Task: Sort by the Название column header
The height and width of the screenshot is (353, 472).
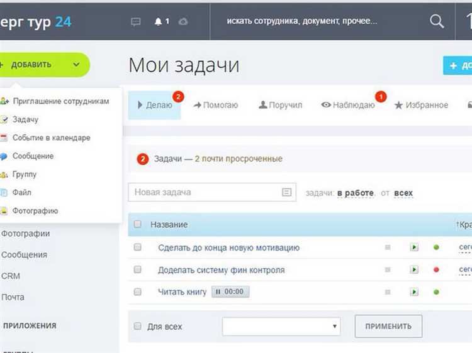Action: (x=169, y=224)
